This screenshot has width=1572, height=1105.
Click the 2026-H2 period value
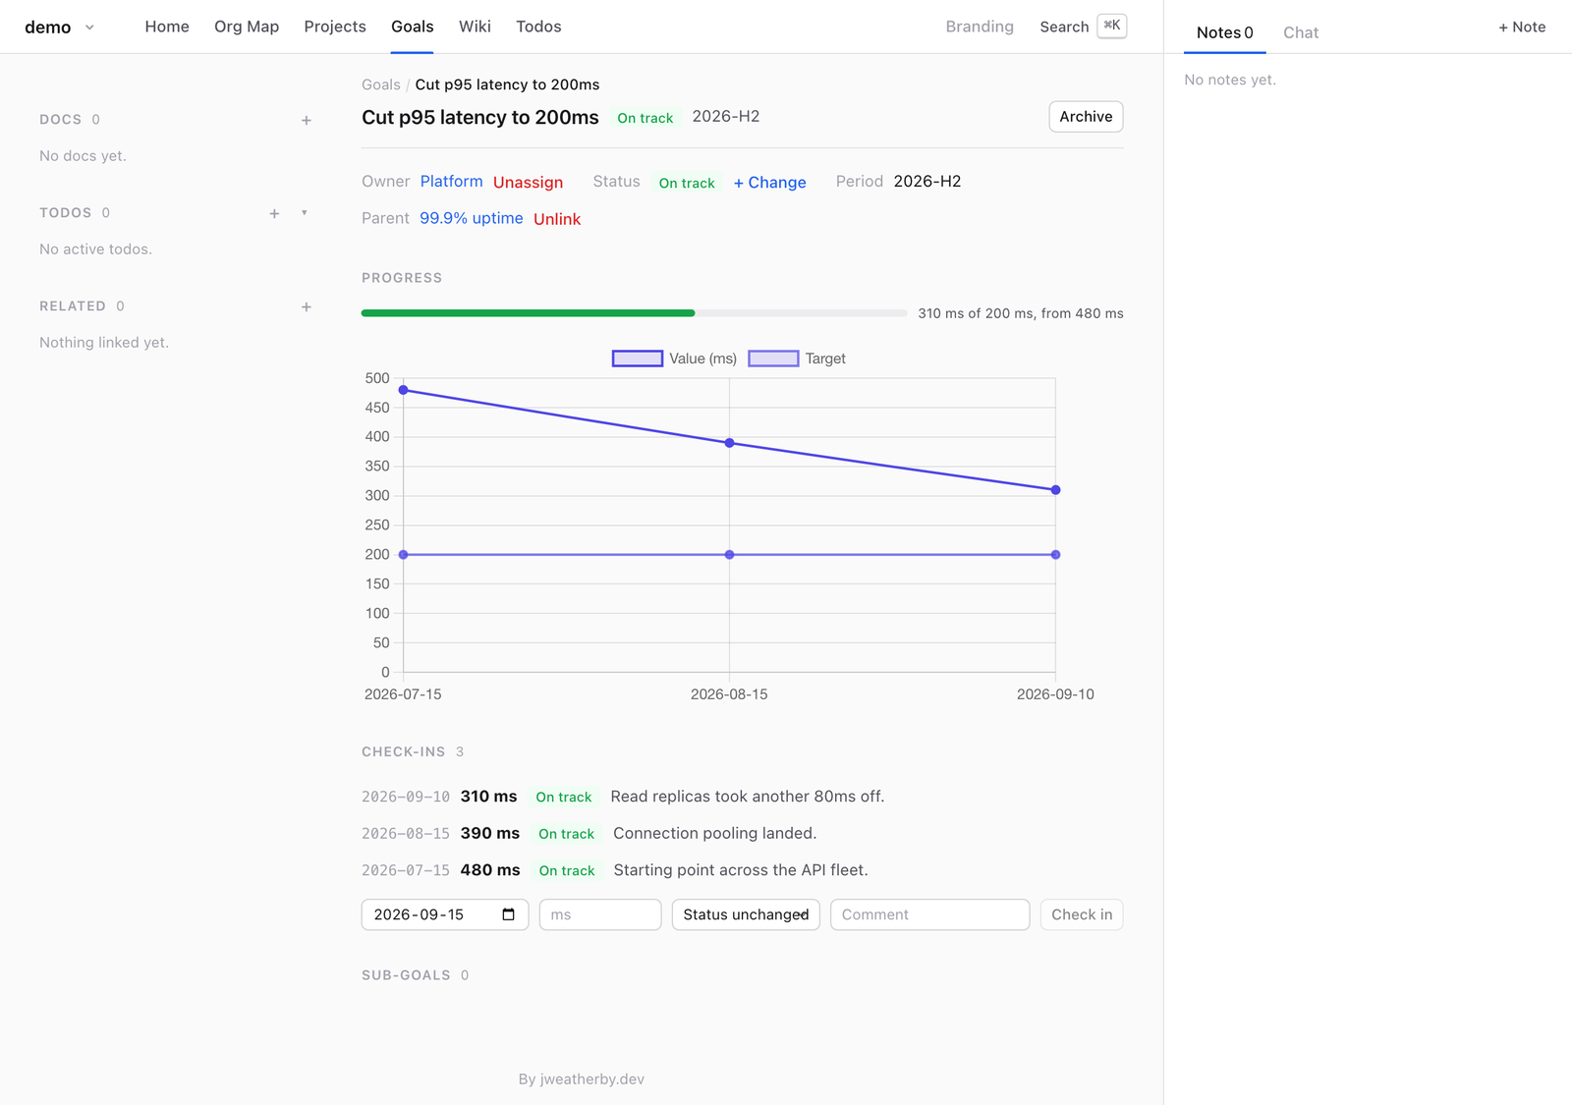[x=927, y=182]
